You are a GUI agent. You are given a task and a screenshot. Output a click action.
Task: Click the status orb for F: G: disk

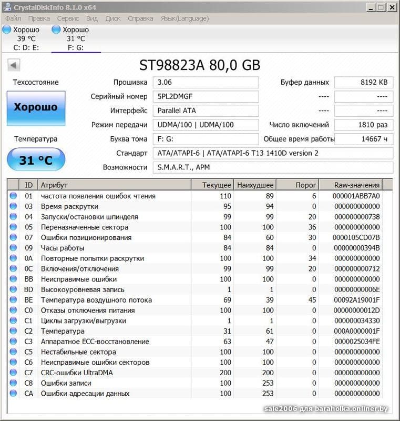coord(56,29)
